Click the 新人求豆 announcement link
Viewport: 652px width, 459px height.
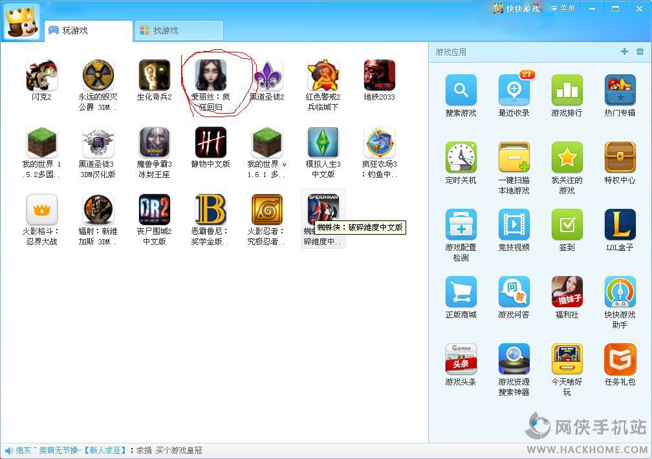click(x=104, y=450)
